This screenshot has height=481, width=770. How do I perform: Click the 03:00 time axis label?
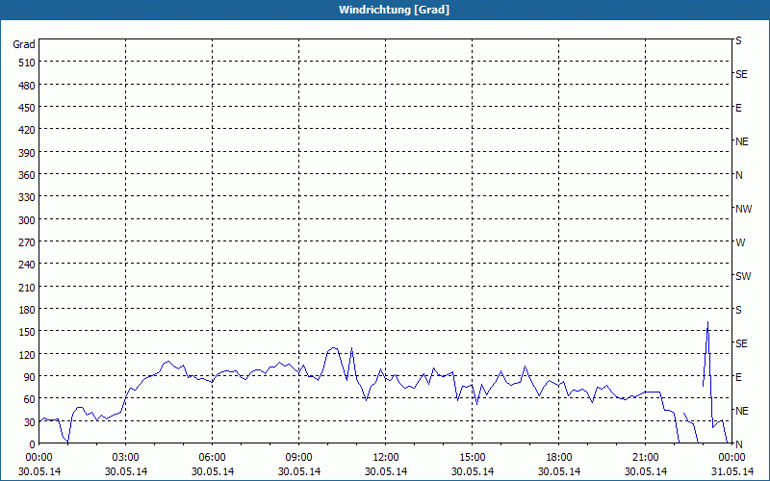pyautogui.click(x=126, y=458)
